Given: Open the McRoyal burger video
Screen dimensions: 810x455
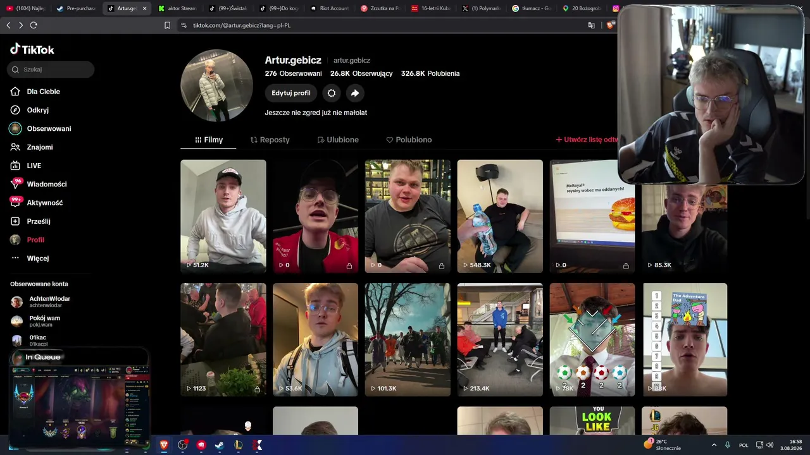Looking at the screenshot, I should 592,216.
